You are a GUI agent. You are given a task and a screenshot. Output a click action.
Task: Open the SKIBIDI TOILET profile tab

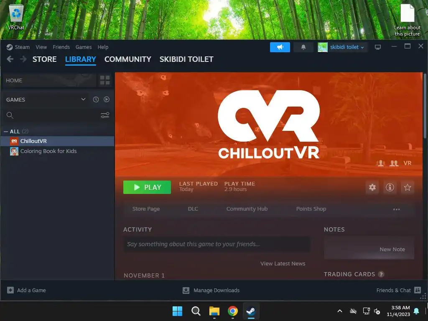tap(186, 59)
